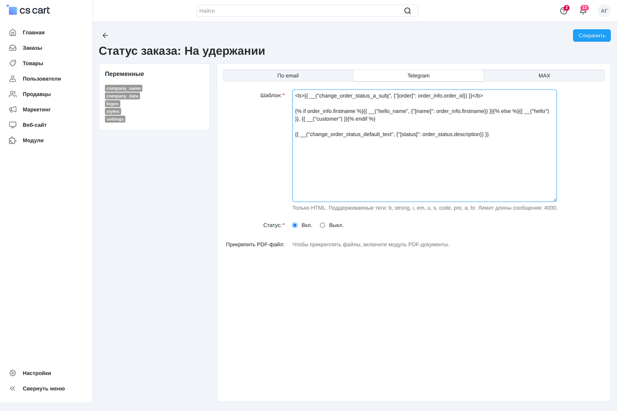Switch to the MAX tab
617x411 pixels.
pos(544,76)
